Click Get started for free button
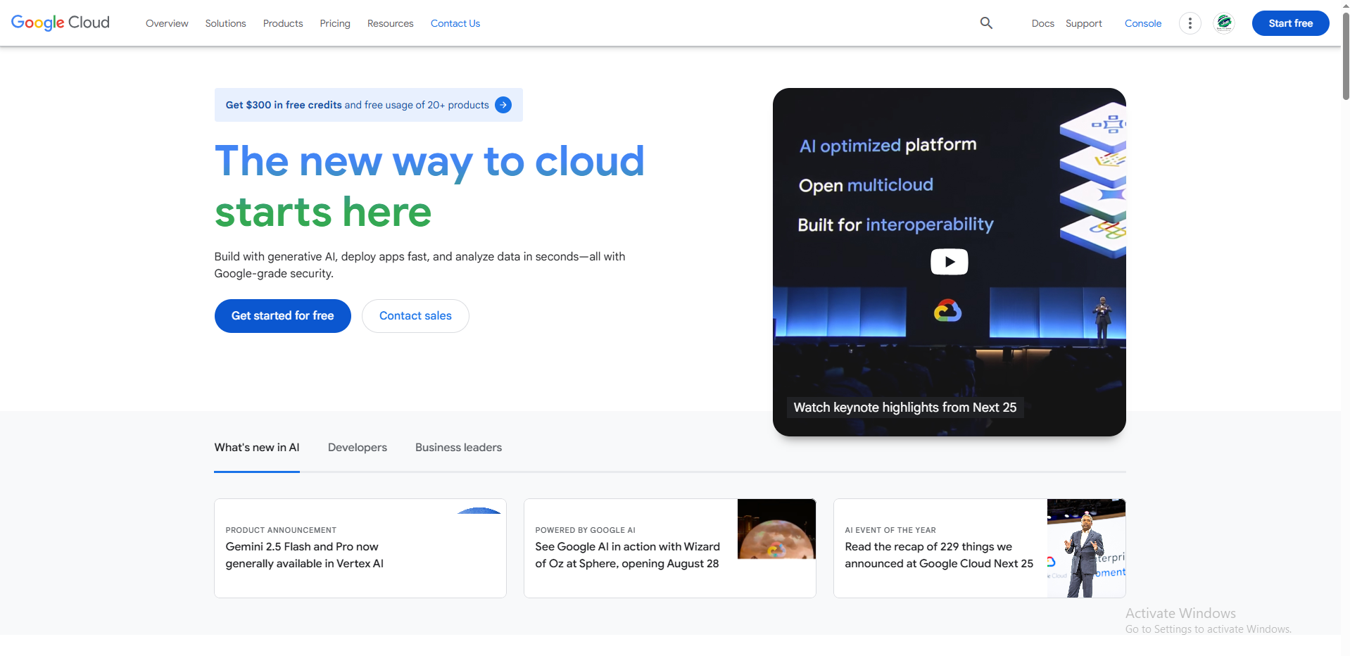 pos(282,316)
